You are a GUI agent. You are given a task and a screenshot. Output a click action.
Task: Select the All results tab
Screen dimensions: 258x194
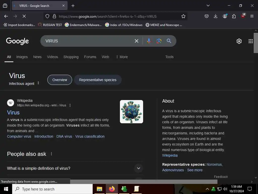pyautogui.click(x=9, y=57)
